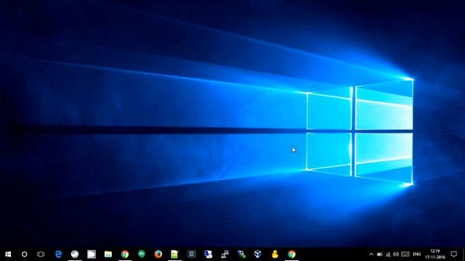
Task: Launch Microsoft Edge from the taskbar
Action: (58, 254)
